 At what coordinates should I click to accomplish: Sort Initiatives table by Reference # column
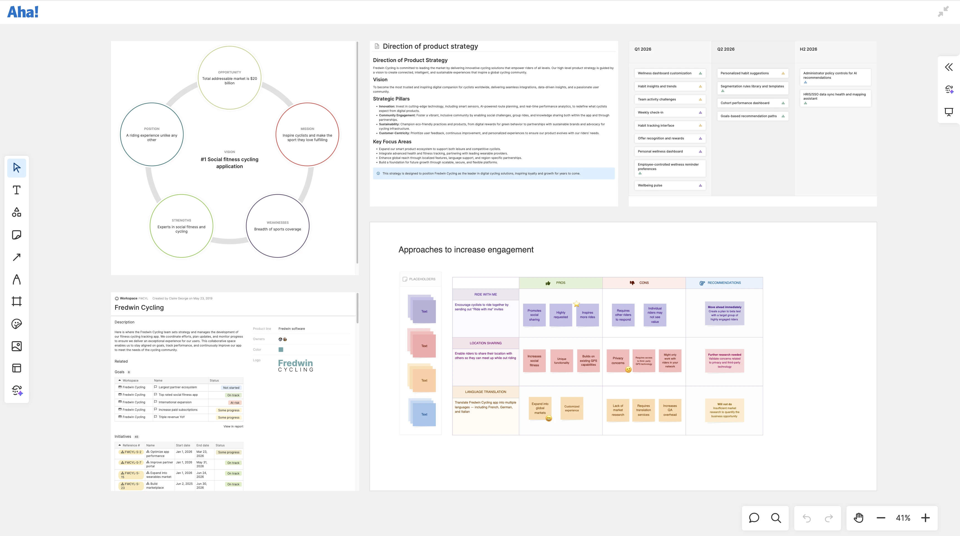131,445
